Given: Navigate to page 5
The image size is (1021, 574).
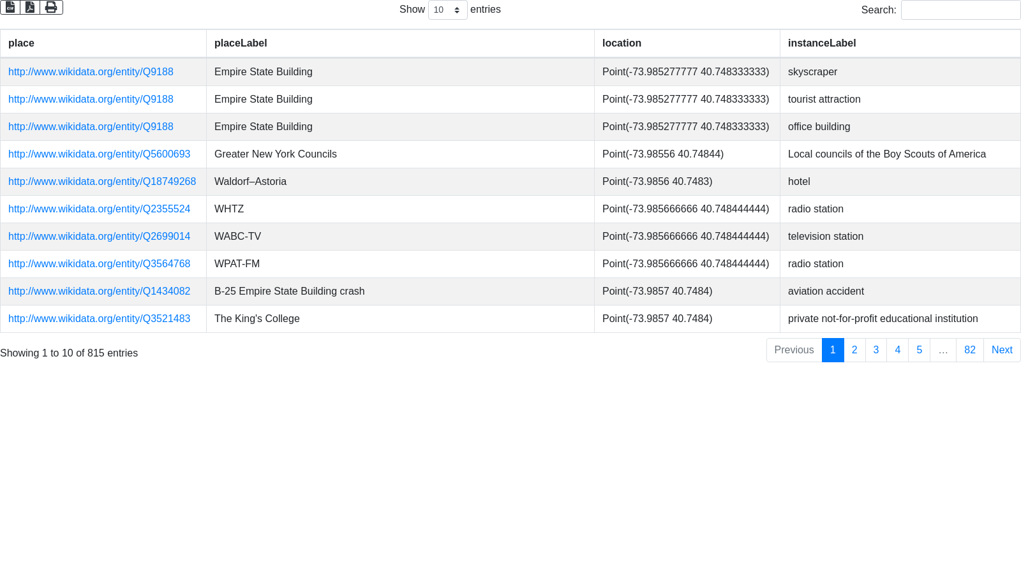Looking at the screenshot, I should (x=919, y=350).
